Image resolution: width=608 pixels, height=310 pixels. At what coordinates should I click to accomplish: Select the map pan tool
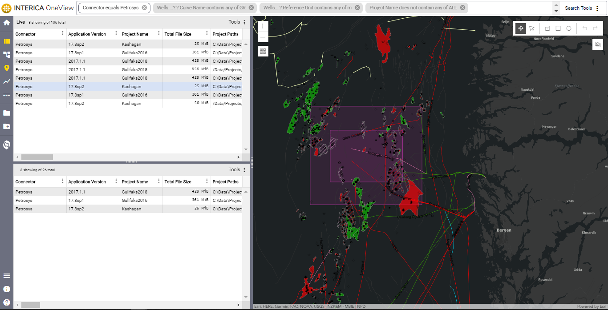point(521,28)
